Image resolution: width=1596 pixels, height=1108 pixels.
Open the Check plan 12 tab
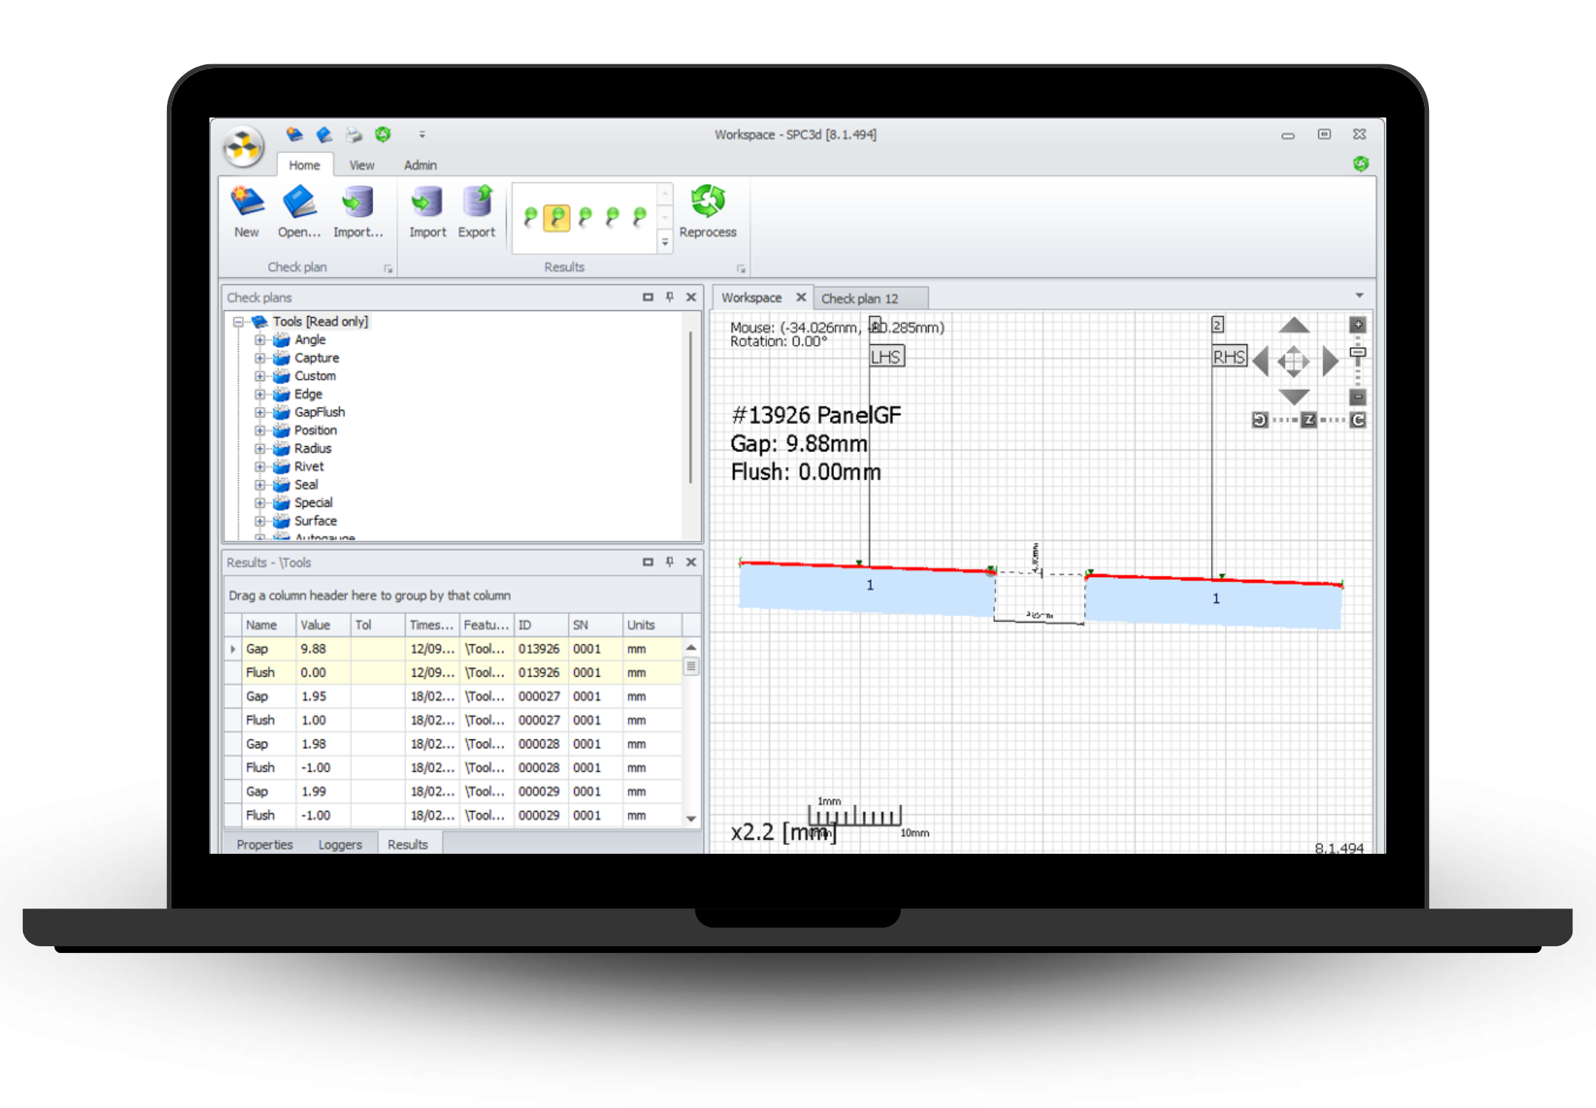click(x=859, y=298)
